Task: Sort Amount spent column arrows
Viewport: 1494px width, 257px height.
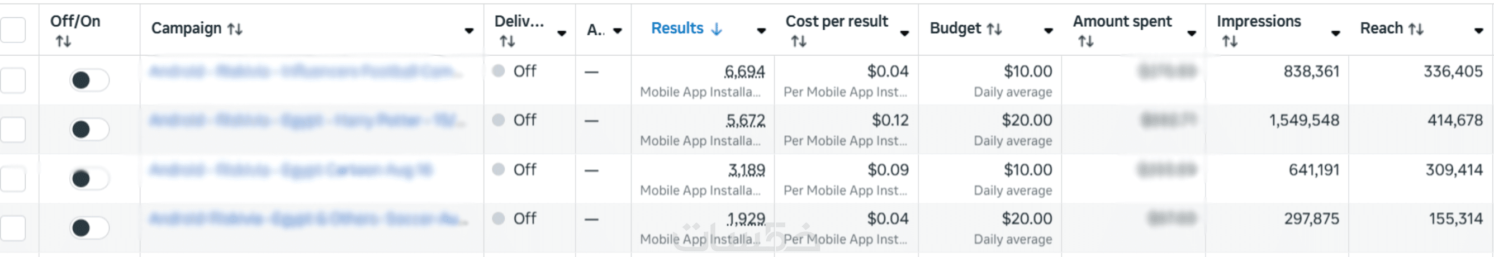Action: click(1085, 42)
